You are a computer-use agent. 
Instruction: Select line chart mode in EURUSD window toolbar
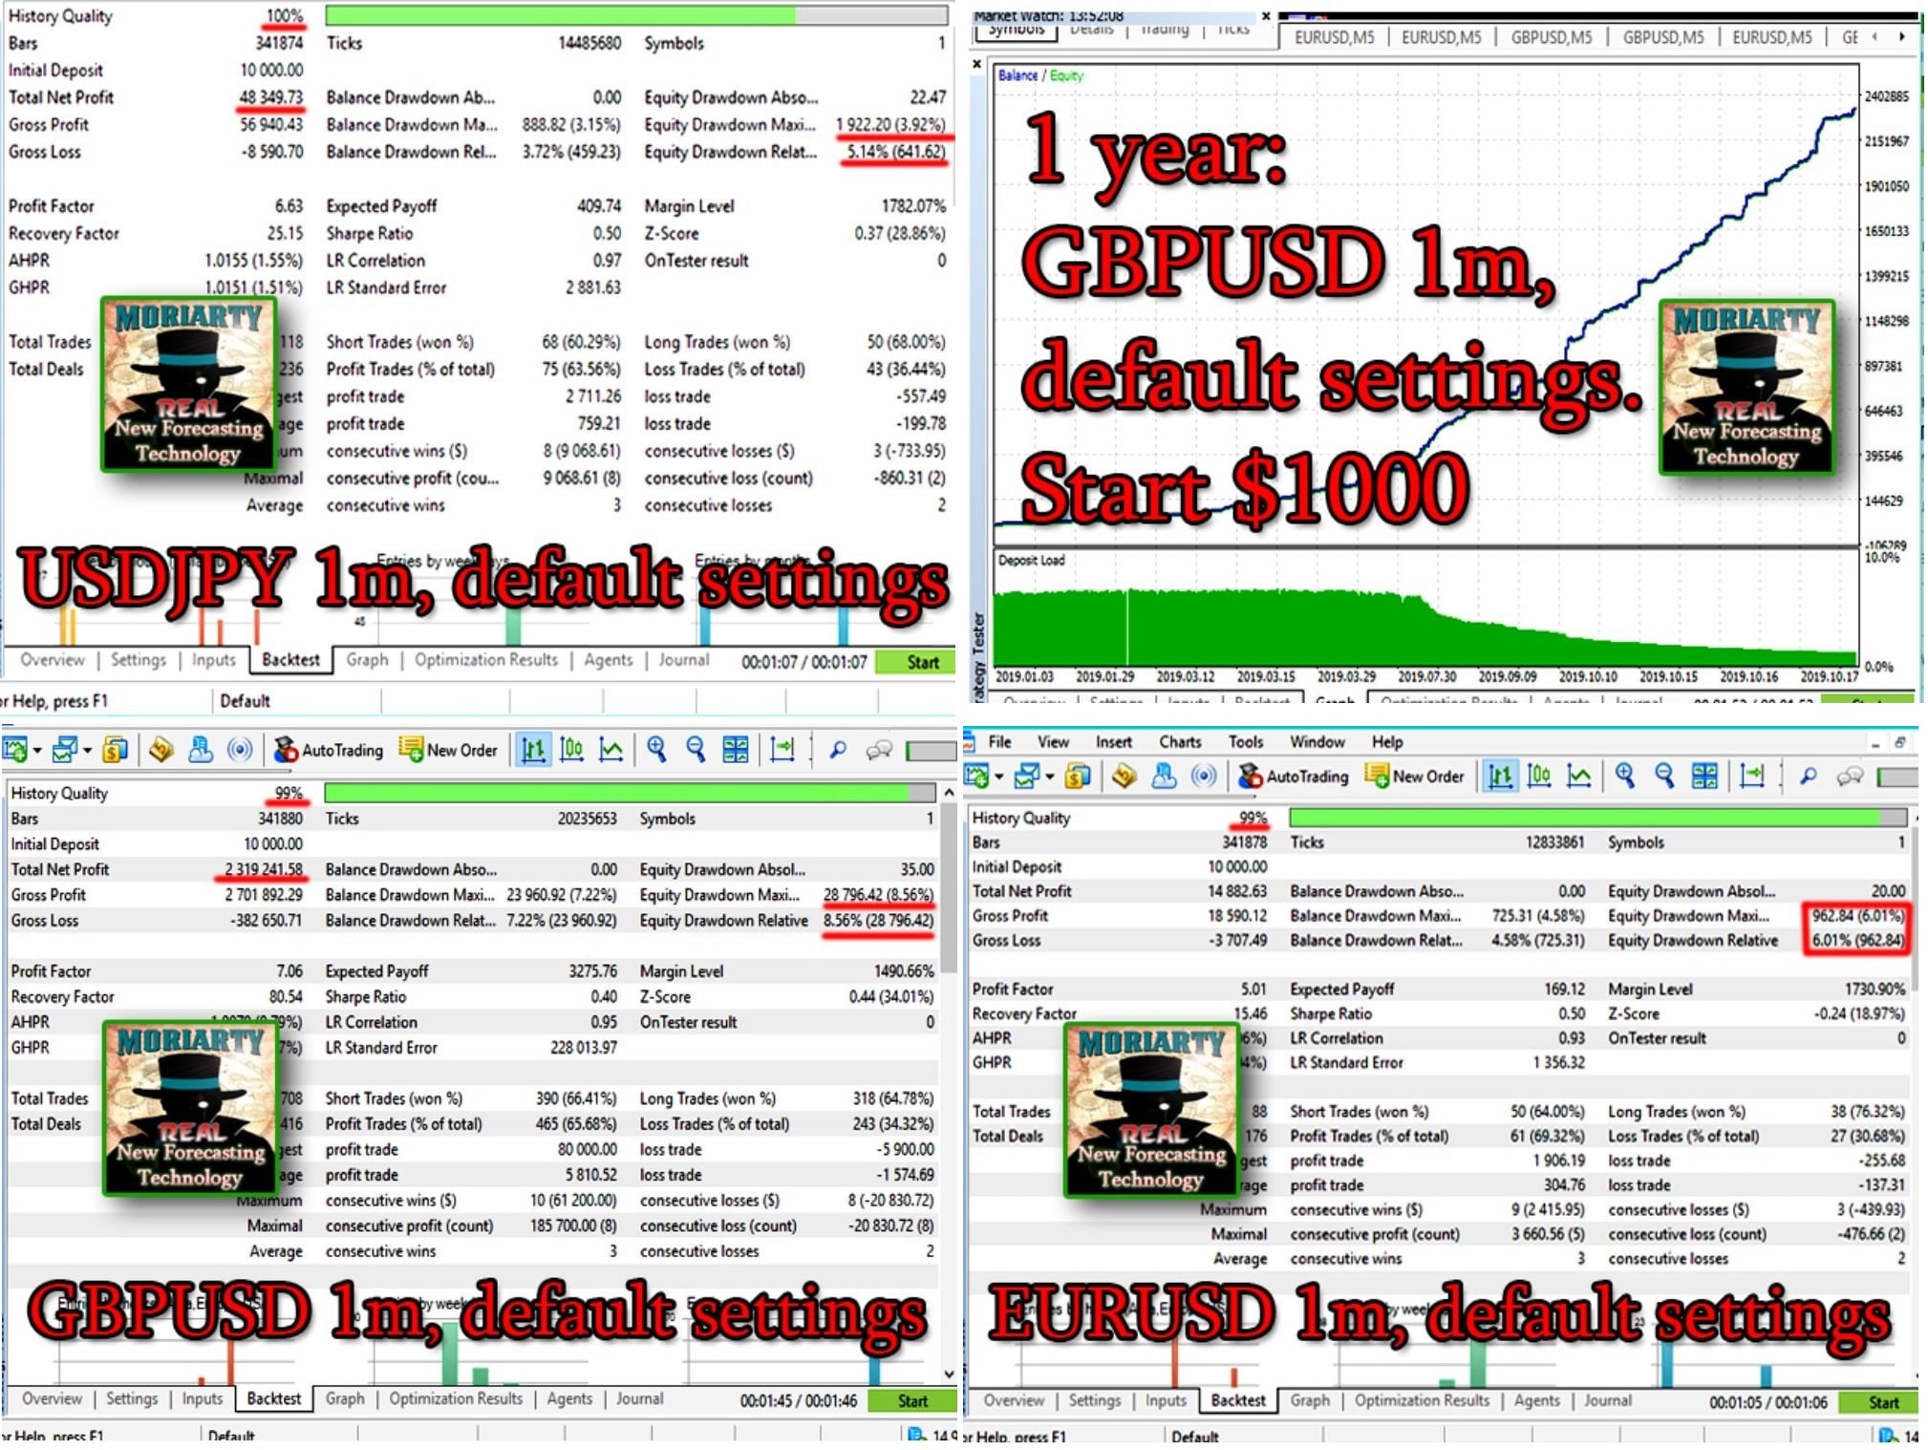1578,777
